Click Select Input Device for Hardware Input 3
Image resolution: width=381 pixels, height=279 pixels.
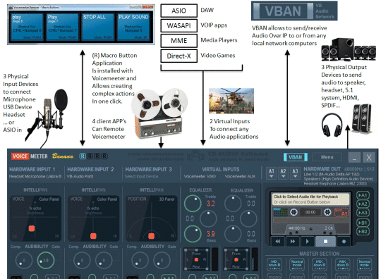(141, 176)
